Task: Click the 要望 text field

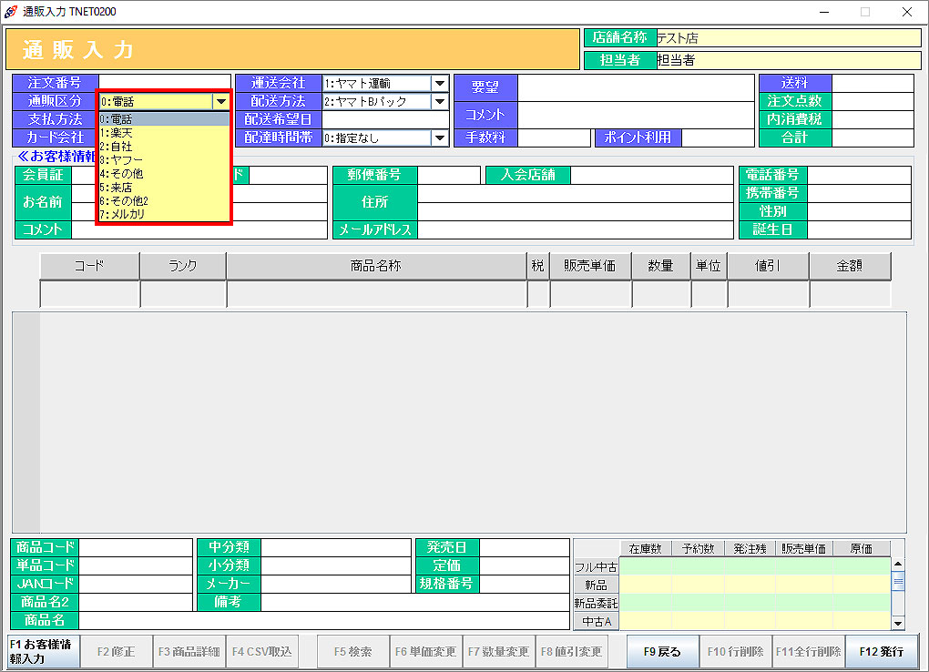Action: [635, 88]
